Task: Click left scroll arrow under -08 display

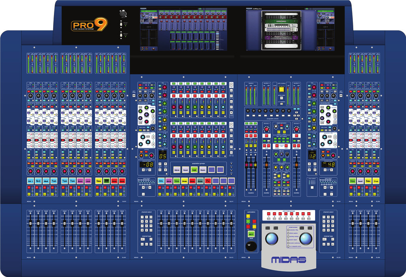Action: pos(143,170)
